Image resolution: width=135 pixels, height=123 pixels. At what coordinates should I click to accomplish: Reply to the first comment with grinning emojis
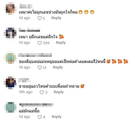click(x=56, y=18)
